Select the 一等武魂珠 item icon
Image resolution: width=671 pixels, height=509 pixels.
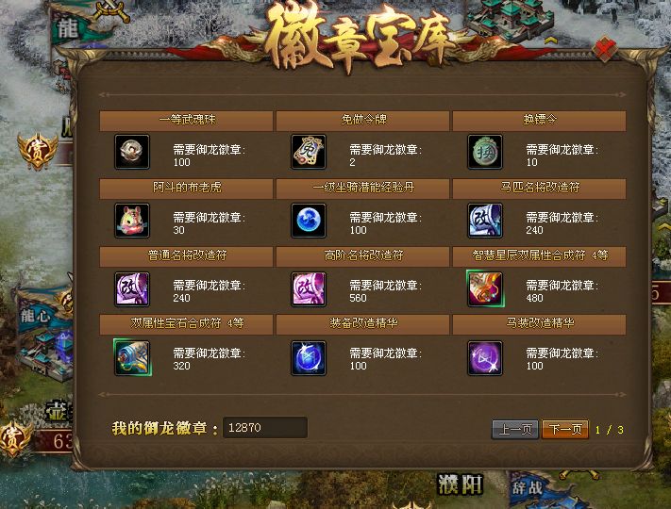(132, 152)
